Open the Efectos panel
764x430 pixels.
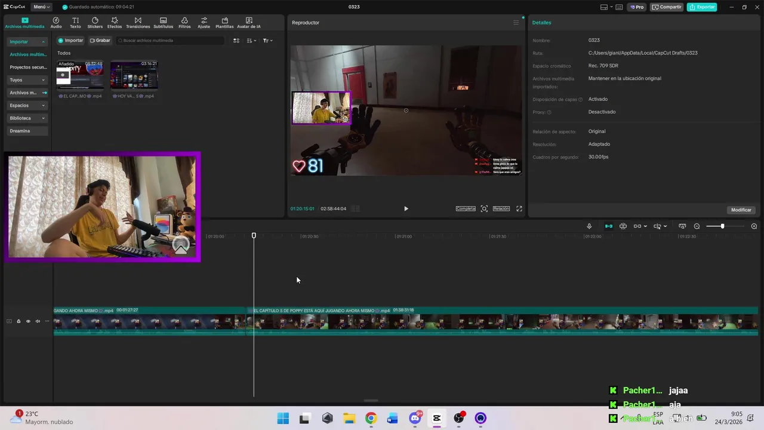click(115, 23)
